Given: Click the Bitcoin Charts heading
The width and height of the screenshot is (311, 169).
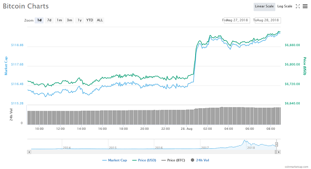Looking at the screenshot, I should (x=25, y=6).
